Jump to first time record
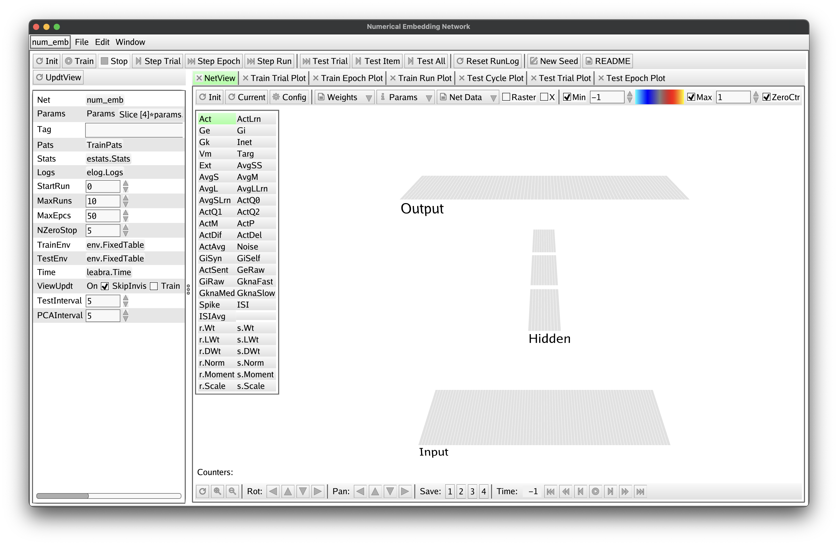Viewport: 838px width, 545px height. (x=550, y=491)
